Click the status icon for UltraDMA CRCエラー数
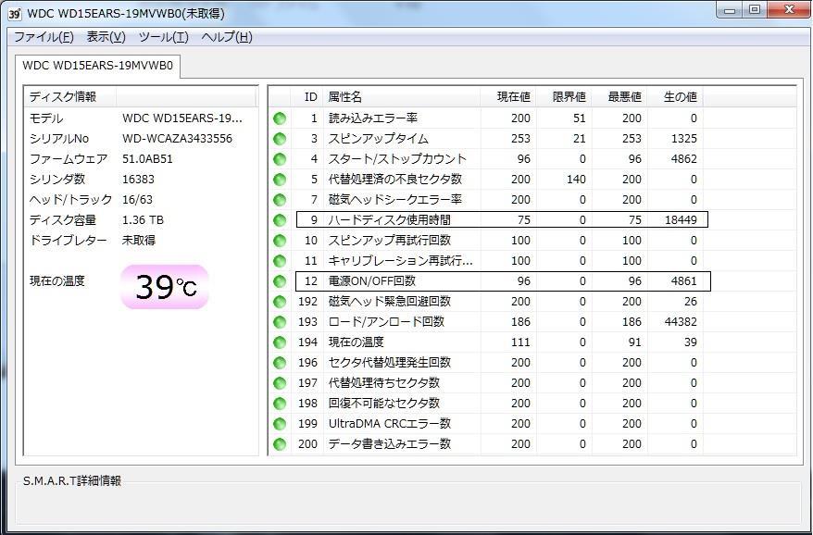Viewport: 813px width, 535px height. (x=280, y=424)
